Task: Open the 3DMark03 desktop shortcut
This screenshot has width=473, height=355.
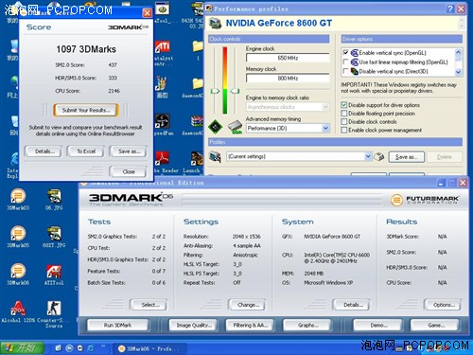Action: tap(18, 200)
